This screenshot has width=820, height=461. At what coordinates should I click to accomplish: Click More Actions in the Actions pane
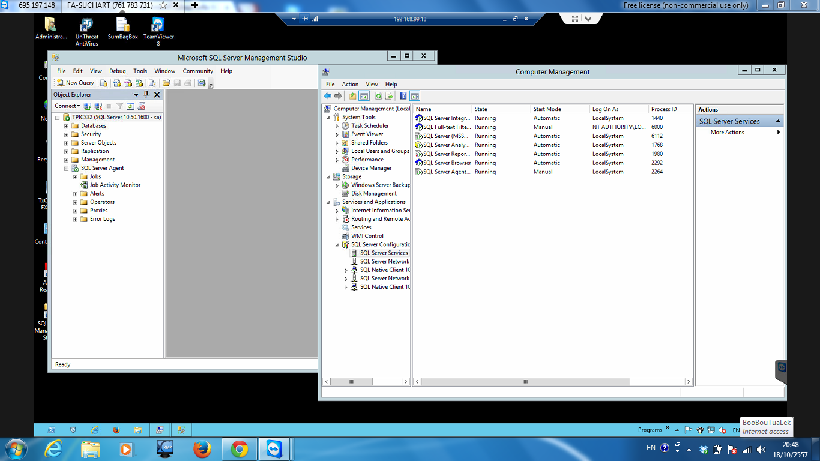tap(727, 132)
